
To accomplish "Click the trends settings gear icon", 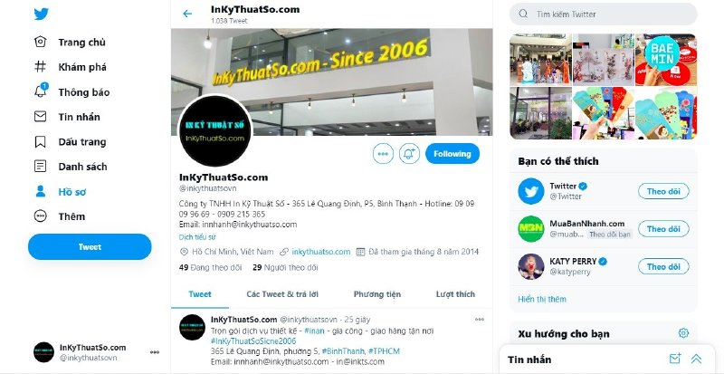I will pyautogui.click(x=684, y=333).
